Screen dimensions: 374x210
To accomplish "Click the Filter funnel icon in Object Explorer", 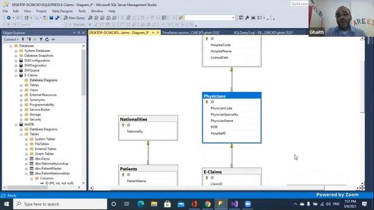I will [x=41, y=40].
